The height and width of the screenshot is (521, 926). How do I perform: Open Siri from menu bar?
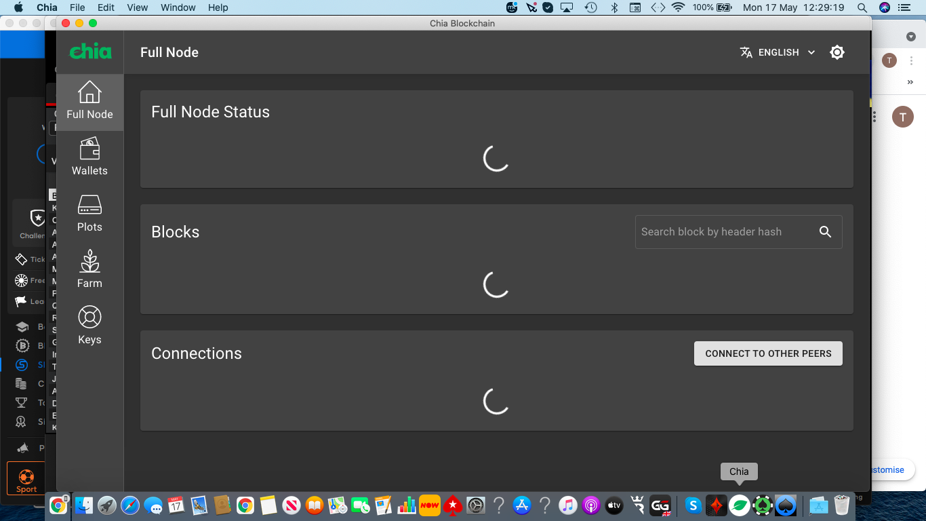click(x=884, y=7)
